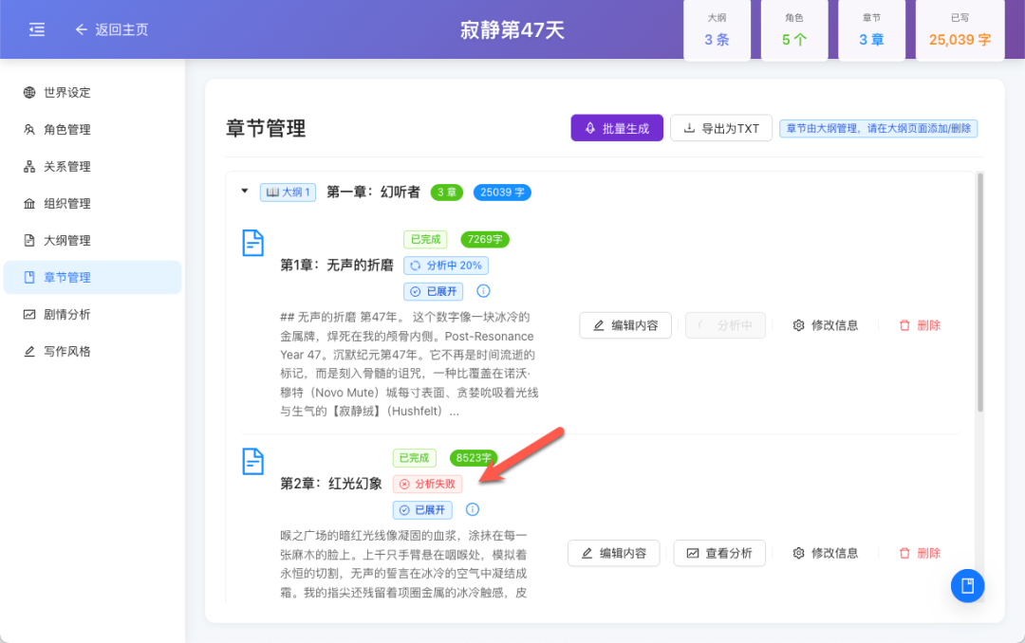Toggle the 已展开 state for 第2章
1025x643 pixels.
(422, 509)
